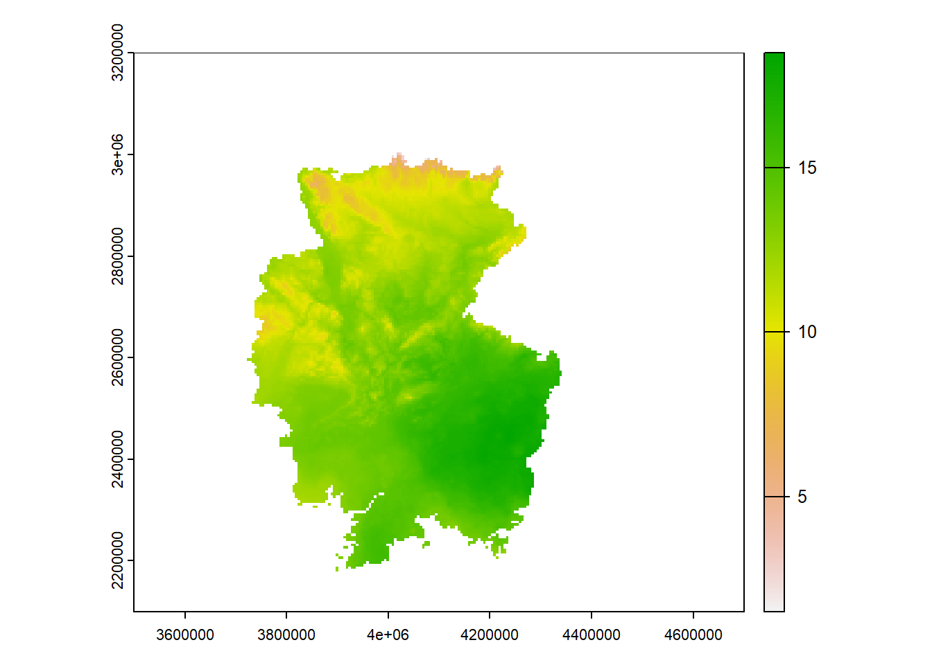Screen dimensions: 932x665
Task: Select the 4e+06 x-axis tick label
Action: pos(388,635)
